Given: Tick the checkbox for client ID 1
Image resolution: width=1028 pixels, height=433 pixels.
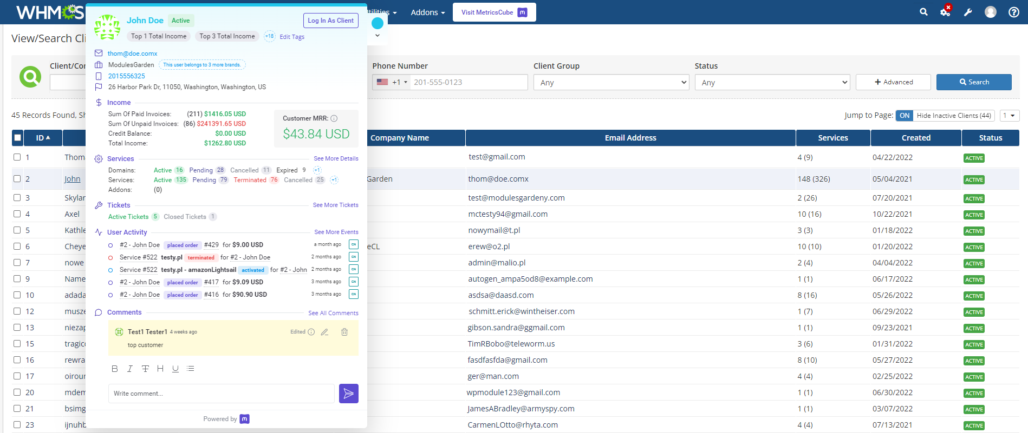Looking at the screenshot, I should (x=17, y=157).
